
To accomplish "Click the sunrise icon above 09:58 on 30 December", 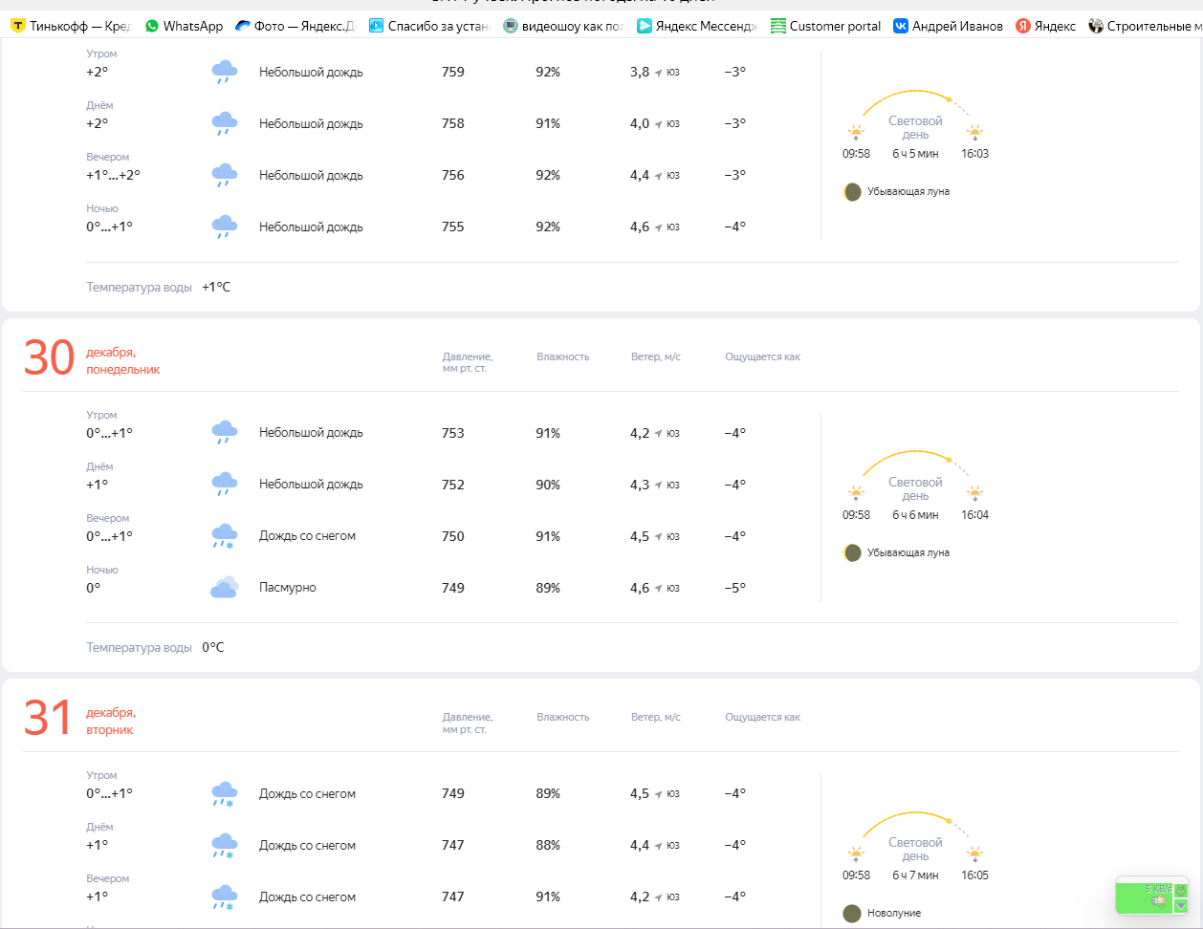I will click(856, 494).
